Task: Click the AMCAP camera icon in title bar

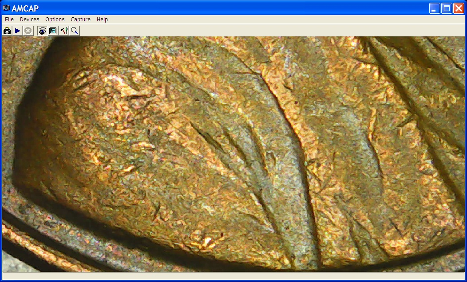Action: 6,8
